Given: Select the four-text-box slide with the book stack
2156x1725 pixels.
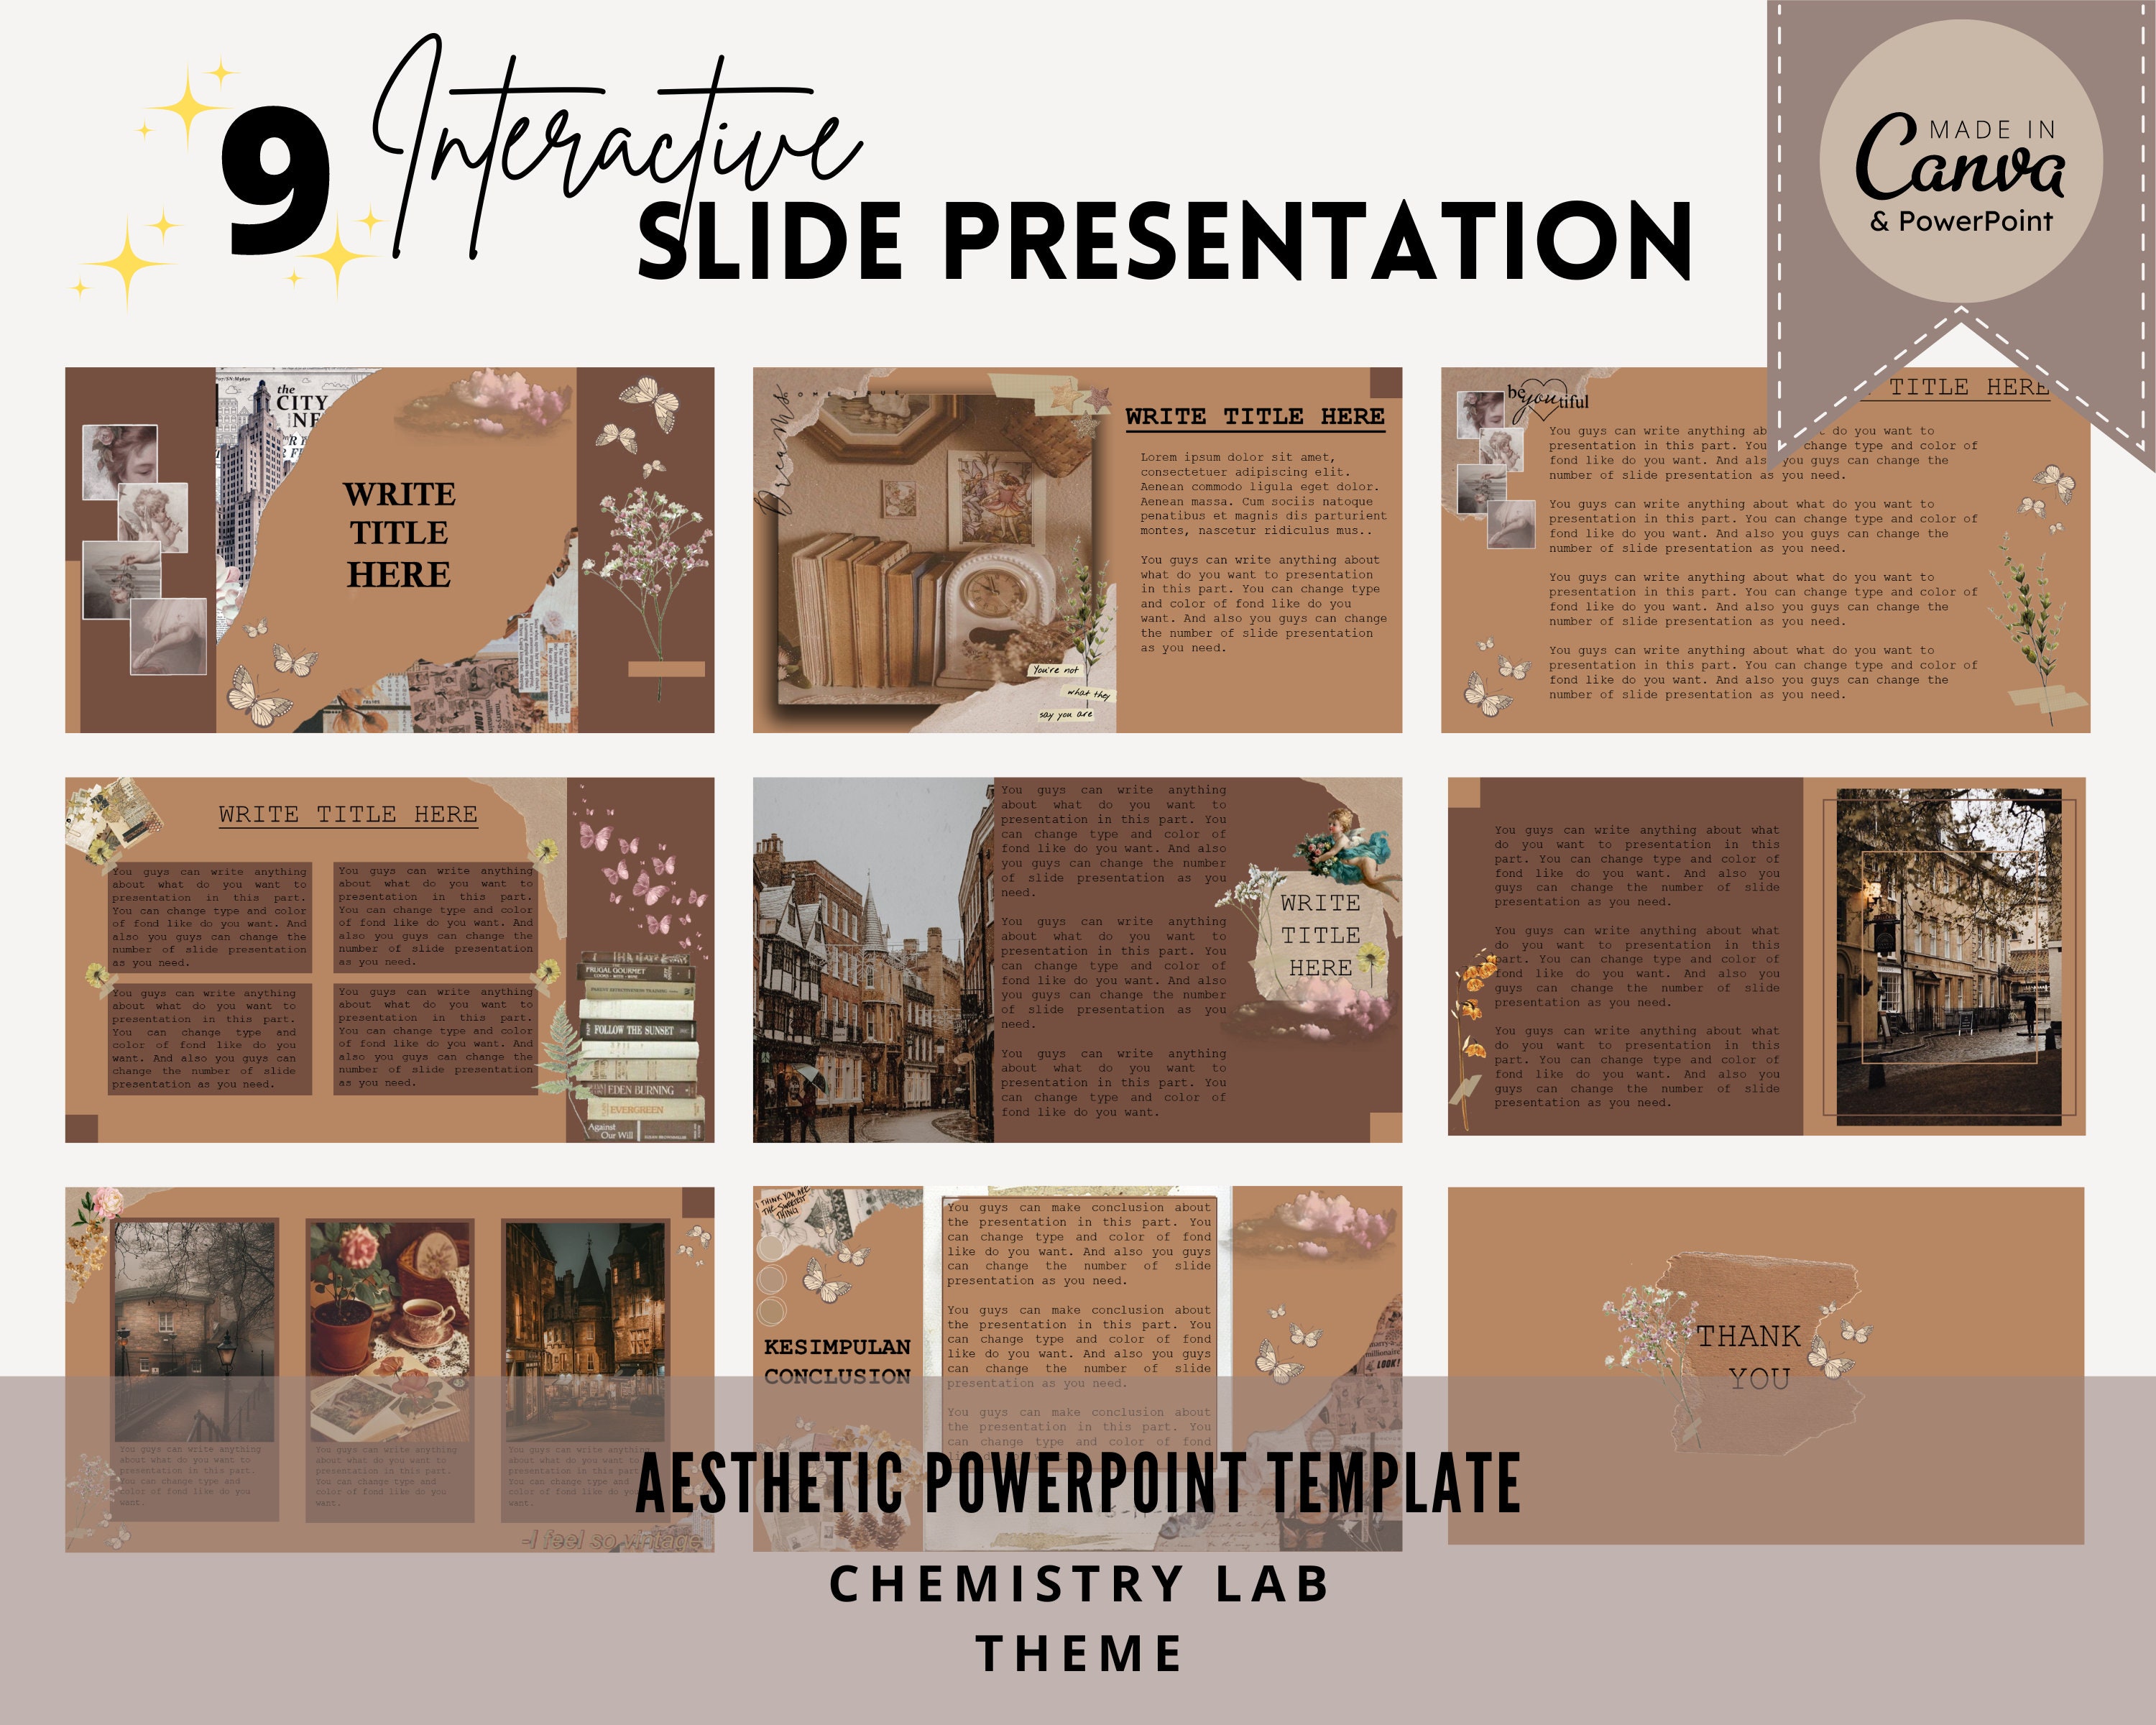Looking at the screenshot, I should click(x=390, y=960).
